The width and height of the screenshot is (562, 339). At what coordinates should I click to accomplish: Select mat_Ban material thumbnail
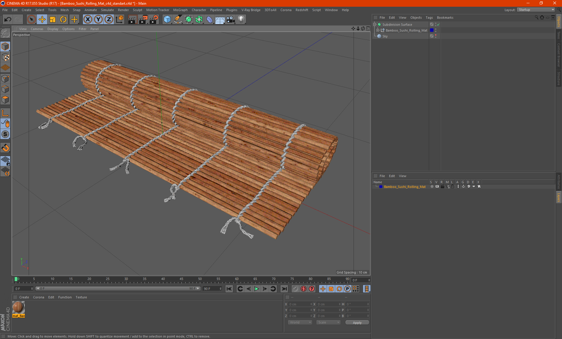(18, 308)
